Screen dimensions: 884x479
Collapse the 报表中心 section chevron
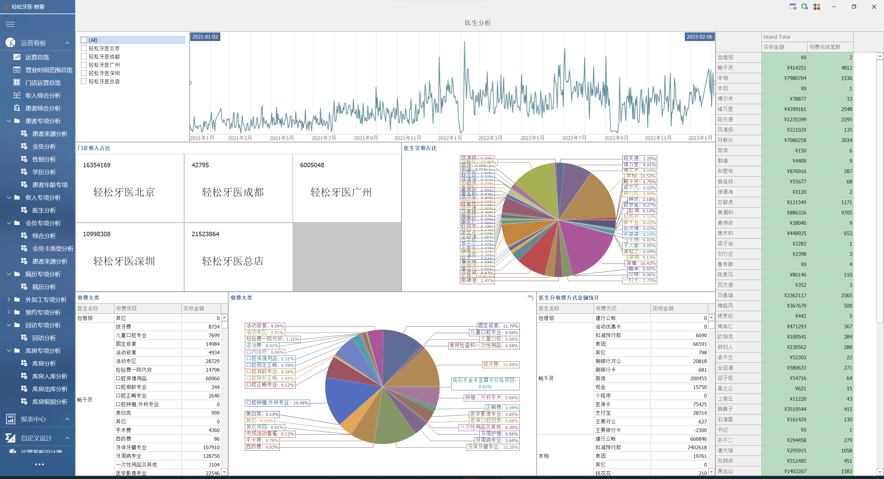[x=67, y=419]
